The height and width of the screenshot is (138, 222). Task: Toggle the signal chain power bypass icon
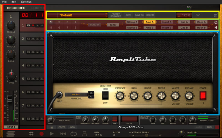tap(216, 22)
